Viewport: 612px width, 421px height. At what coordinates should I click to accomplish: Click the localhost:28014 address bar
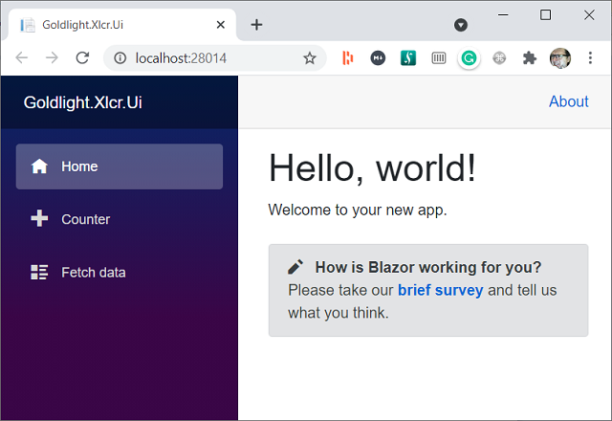[214, 58]
